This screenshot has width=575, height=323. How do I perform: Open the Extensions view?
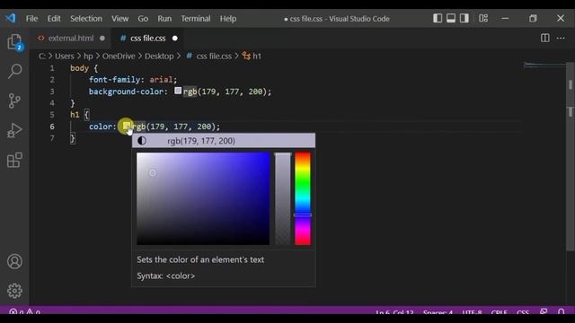tap(14, 160)
